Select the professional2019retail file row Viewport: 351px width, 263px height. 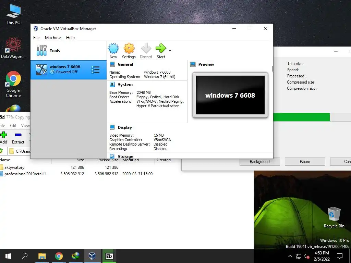tap(76, 174)
